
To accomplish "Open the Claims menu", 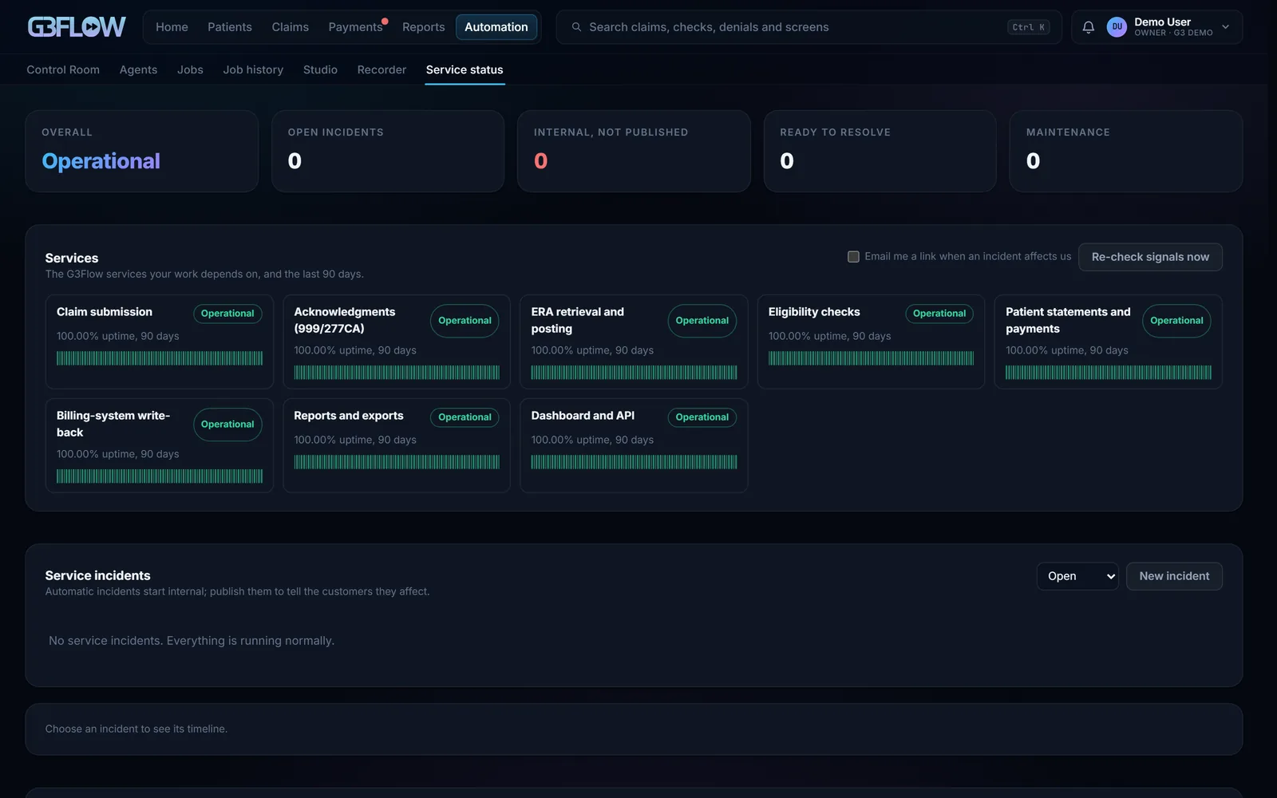I will [290, 27].
